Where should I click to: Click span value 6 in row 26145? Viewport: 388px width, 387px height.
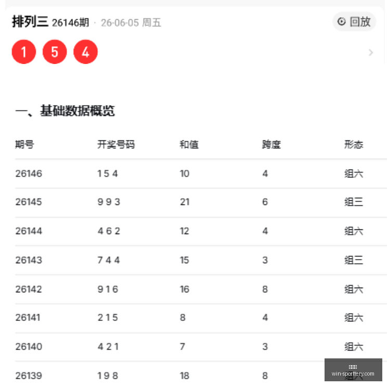[x=265, y=202]
